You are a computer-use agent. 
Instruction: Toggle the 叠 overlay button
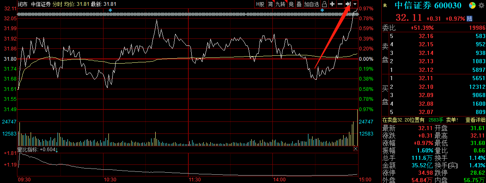tap(299, 4)
